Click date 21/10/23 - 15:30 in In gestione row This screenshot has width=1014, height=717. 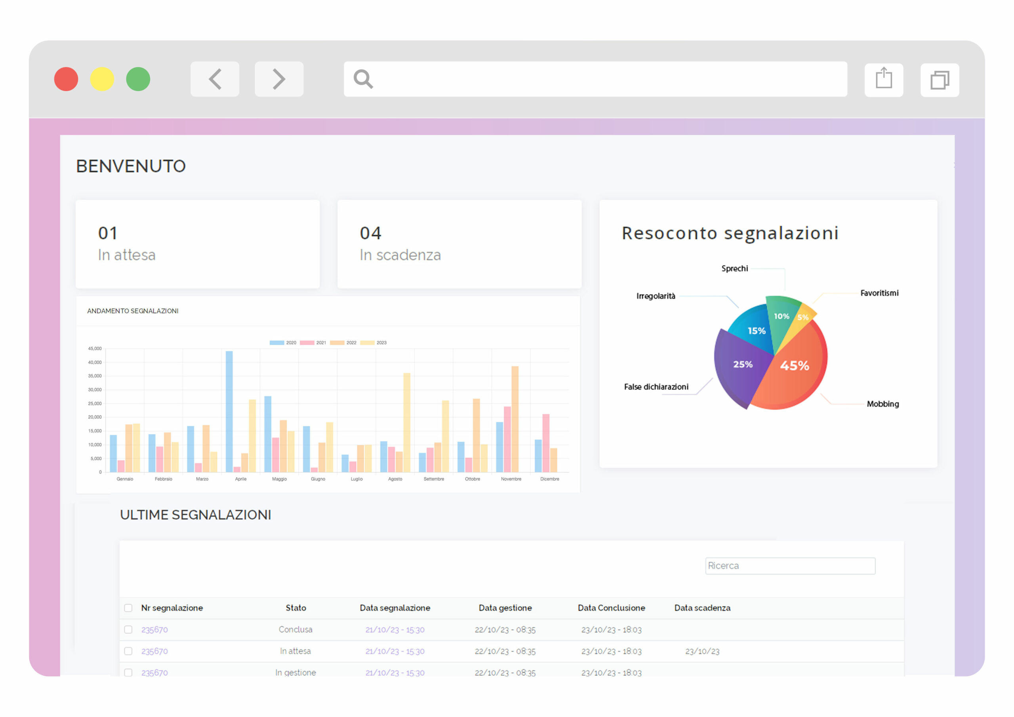(x=395, y=672)
